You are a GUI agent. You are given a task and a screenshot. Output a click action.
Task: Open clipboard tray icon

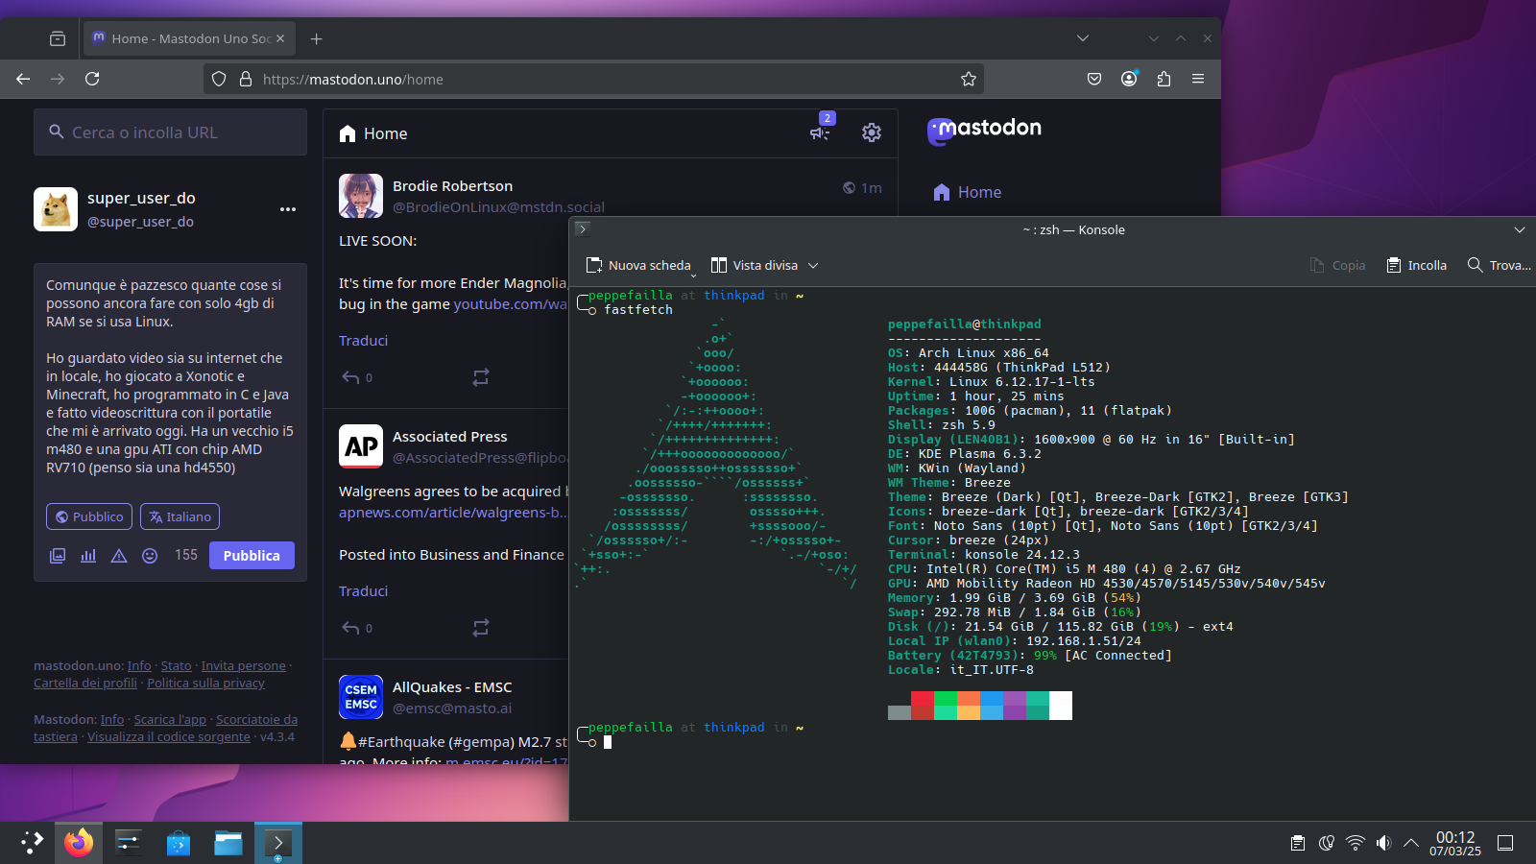click(x=1298, y=843)
